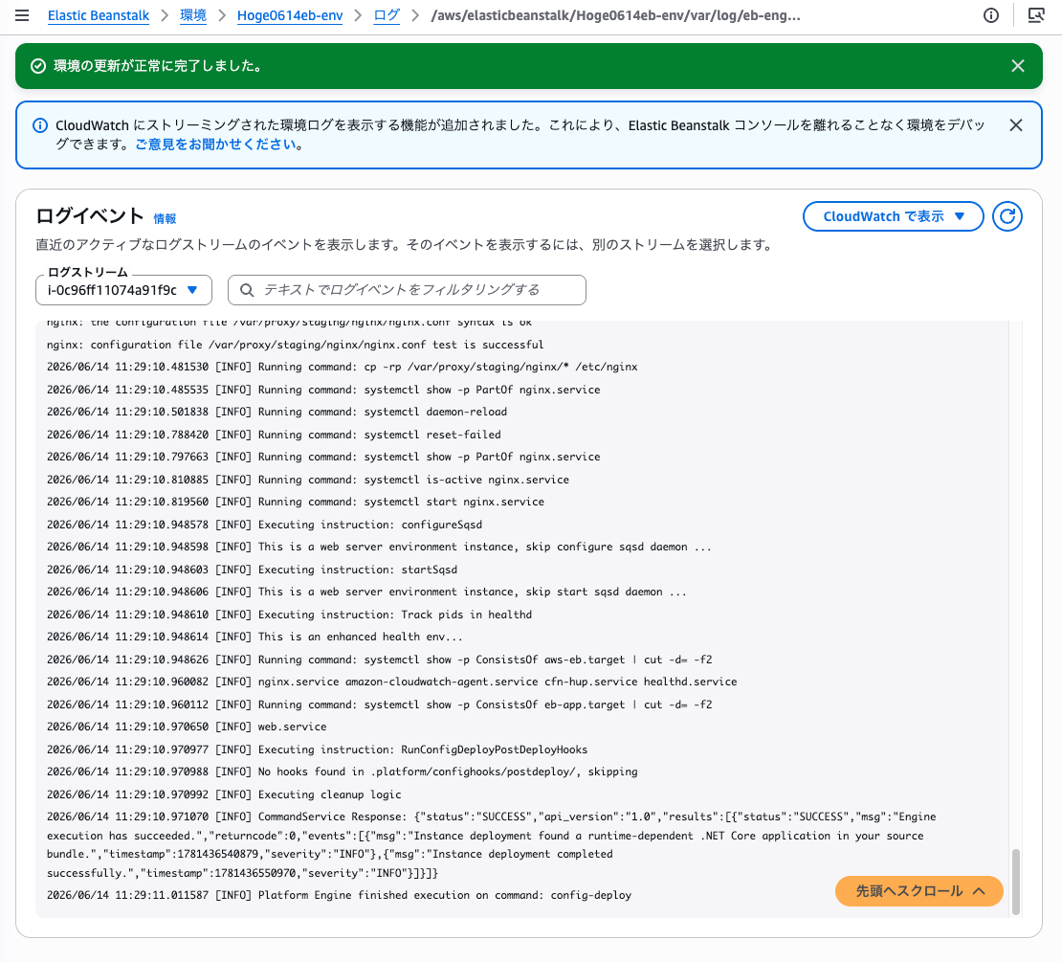Select the 'systemctl reset-failed' log line
The image size is (1062, 962).
click(x=274, y=435)
